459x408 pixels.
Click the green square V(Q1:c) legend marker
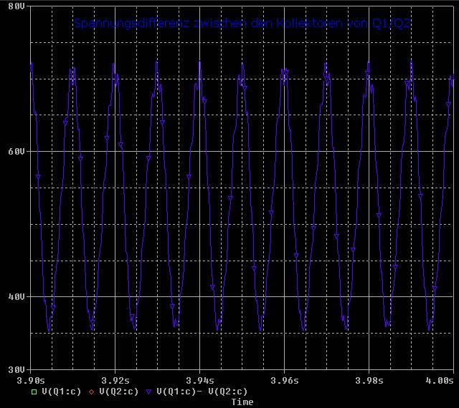pos(34,392)
